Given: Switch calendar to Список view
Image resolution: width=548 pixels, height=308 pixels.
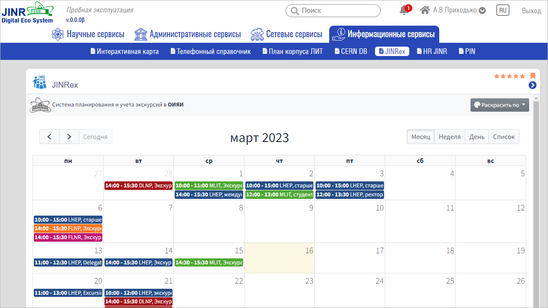Looking at the screenshot, I should tap(504, 137).
